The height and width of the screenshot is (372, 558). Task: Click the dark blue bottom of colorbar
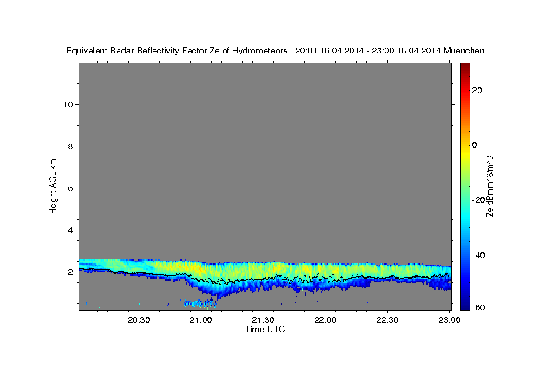pyautogui.click(x=465, y=306)
